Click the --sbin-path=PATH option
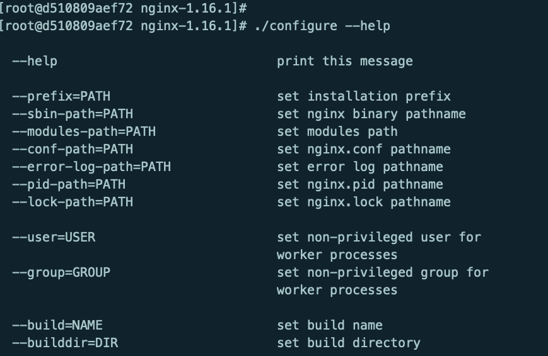The width and height of the screenshot is (548, 356). coord(73,114)
